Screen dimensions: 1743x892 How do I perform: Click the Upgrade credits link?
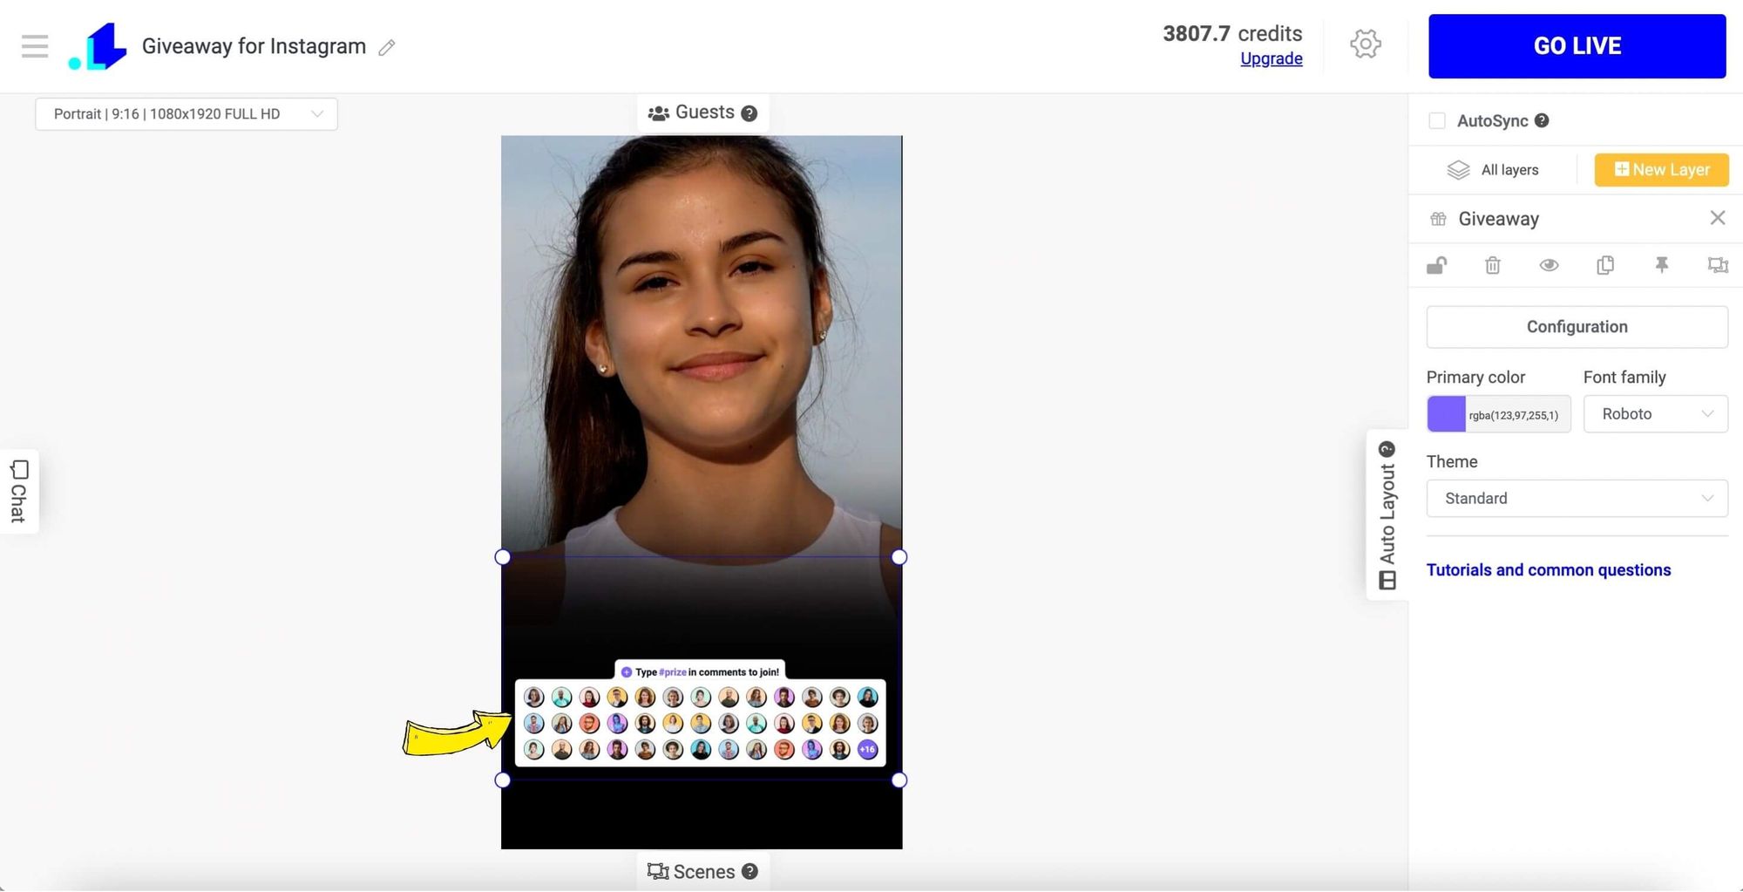pyautogui.click(x=1271, y=58)
